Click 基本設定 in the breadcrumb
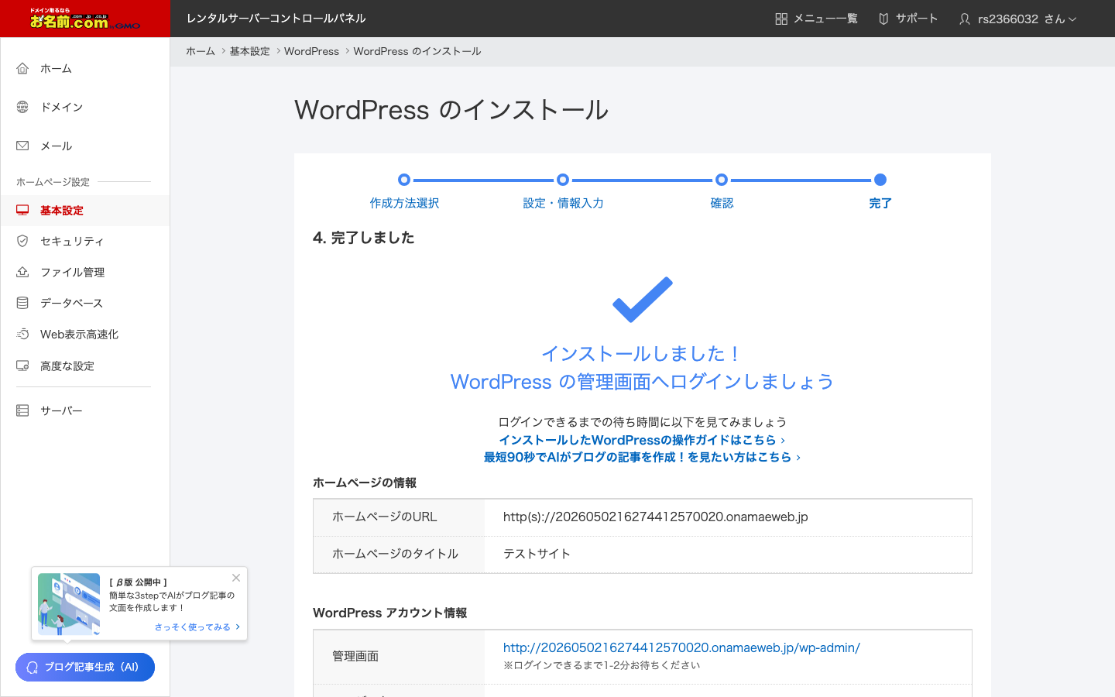Screen dimensions: 1115x697 click(x=249, y=51)
